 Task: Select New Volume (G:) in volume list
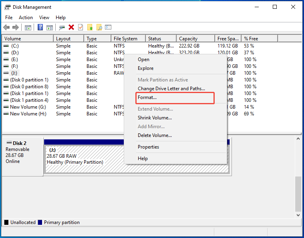pos(28,107)
